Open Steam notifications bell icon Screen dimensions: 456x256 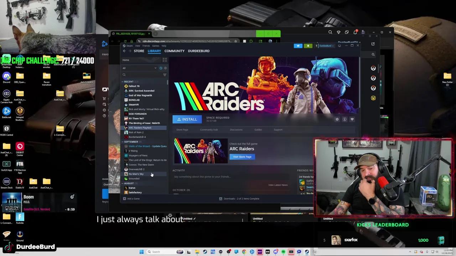click(x=308, y=46)
